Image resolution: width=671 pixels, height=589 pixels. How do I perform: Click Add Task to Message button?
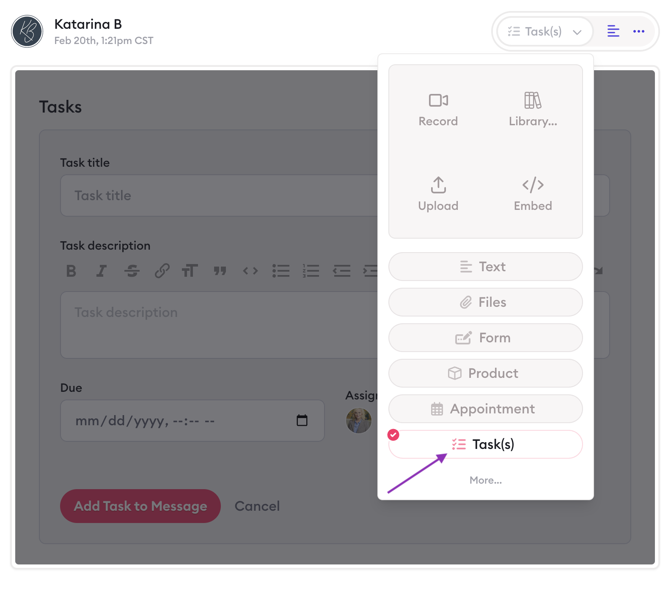click(x=140, y=506)
